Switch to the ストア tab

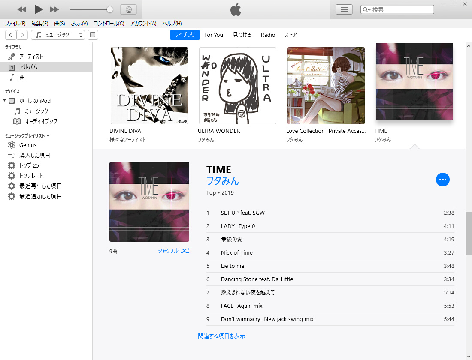(290, 35)
